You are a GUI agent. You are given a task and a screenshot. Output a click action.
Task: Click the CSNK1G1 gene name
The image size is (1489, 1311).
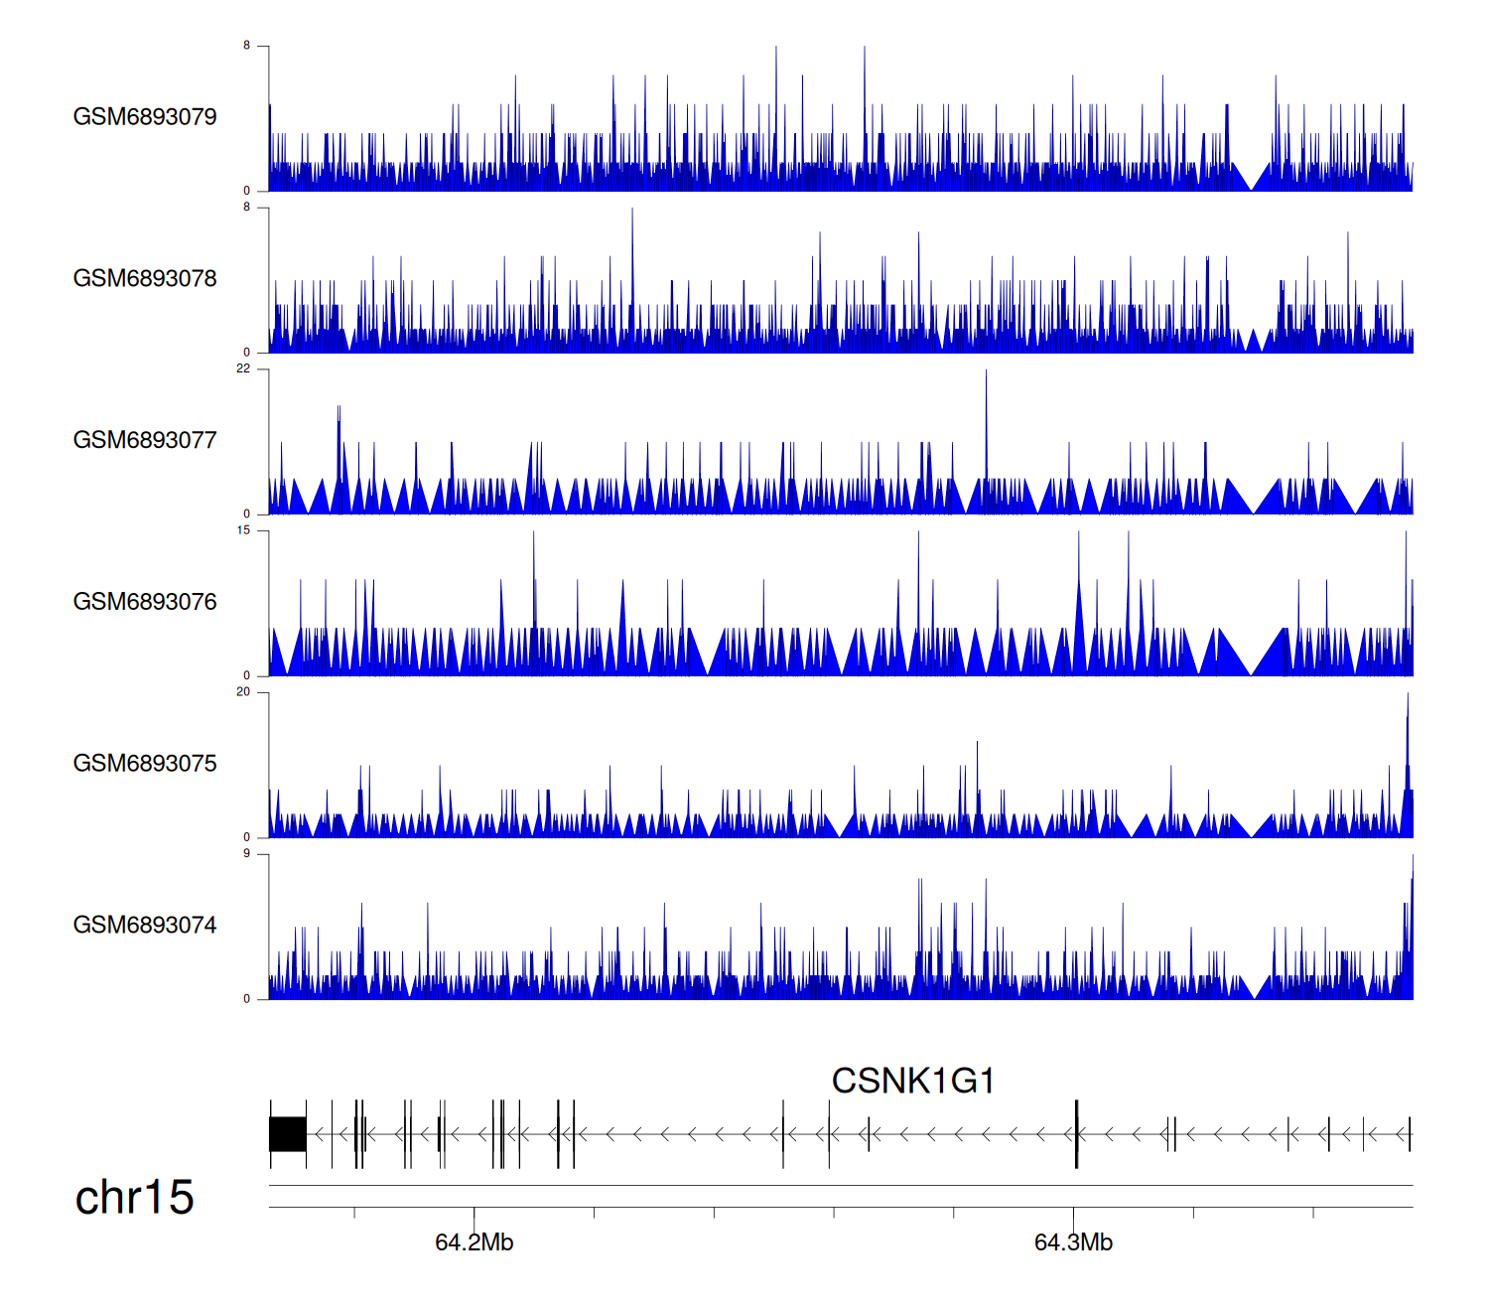(912, 1081)
